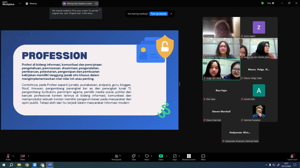Select the Aurelia Putri participant tile

259,90
